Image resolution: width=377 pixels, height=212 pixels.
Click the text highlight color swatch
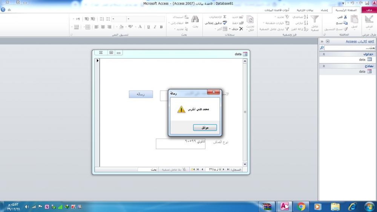(130, 27)
